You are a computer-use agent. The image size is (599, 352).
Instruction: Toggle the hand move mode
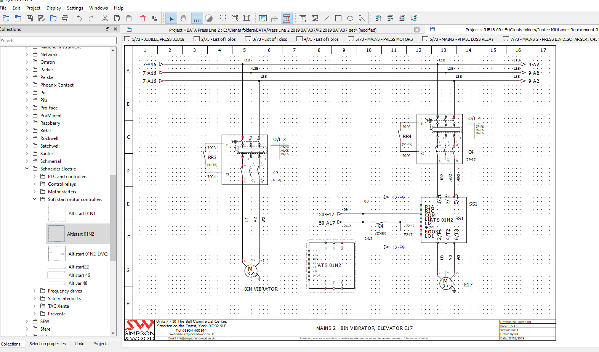tap(183, 18)
